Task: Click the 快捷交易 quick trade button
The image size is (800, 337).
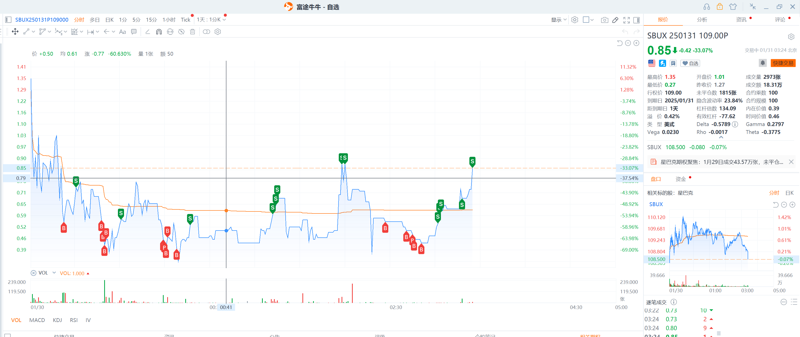Action: [x=783, y=63]
